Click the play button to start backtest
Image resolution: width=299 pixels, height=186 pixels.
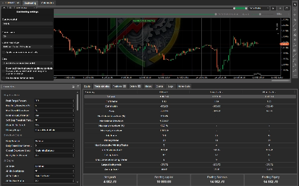[273, 8]
